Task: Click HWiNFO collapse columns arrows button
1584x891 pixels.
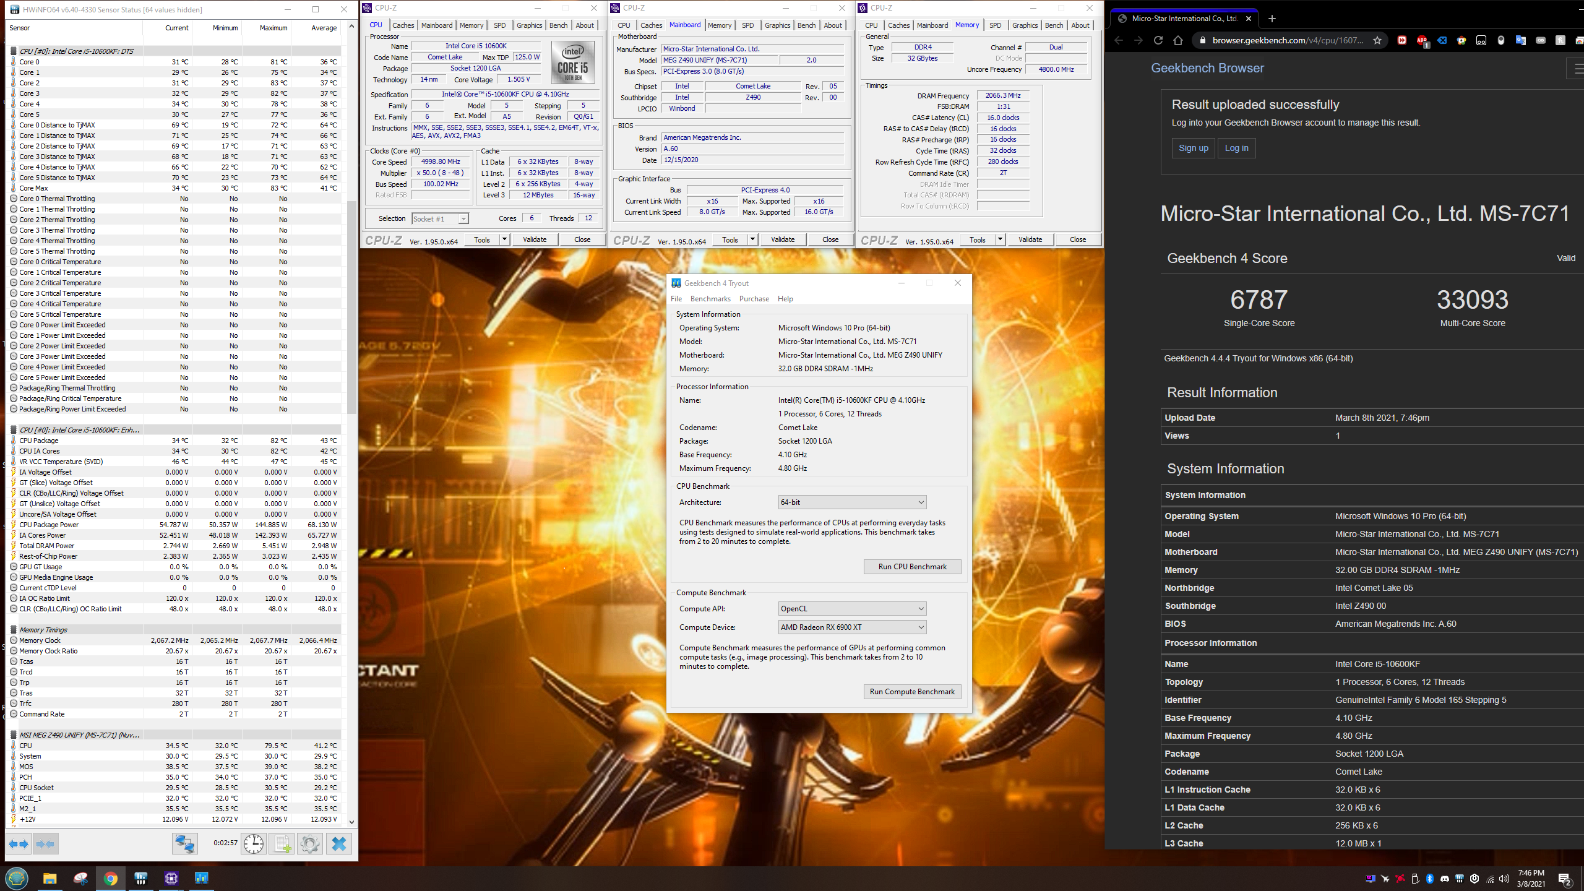Action: pos(46,844)
